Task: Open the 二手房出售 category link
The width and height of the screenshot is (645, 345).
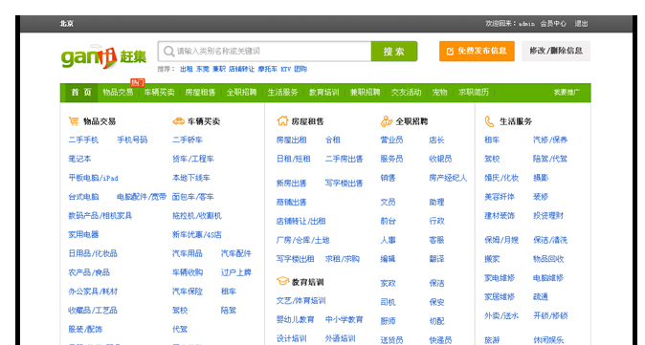Action: [345, 159]
